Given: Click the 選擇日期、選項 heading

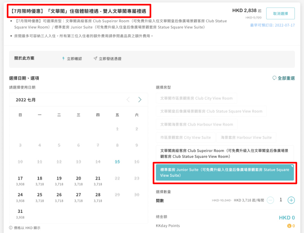Looking at the screenshot, I should [24, 78].
